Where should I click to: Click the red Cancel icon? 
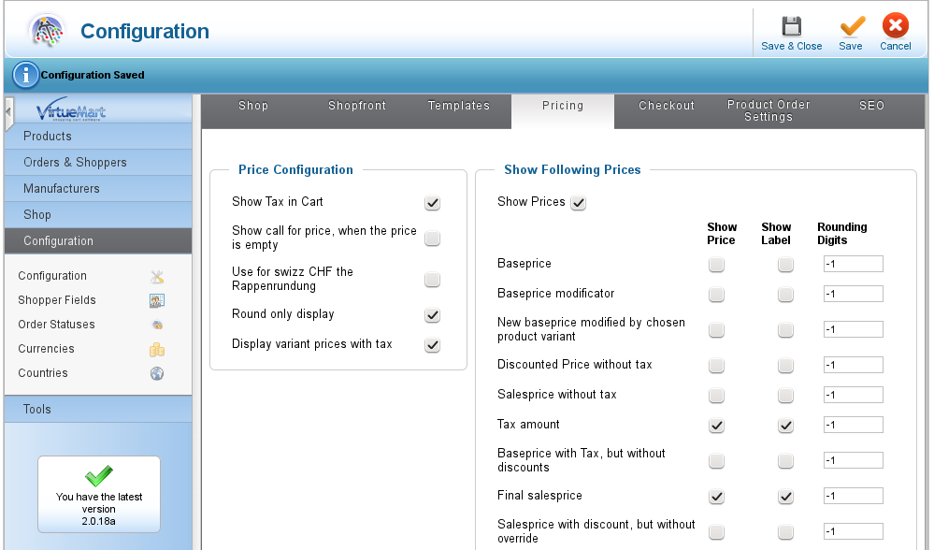pos(895,26)
